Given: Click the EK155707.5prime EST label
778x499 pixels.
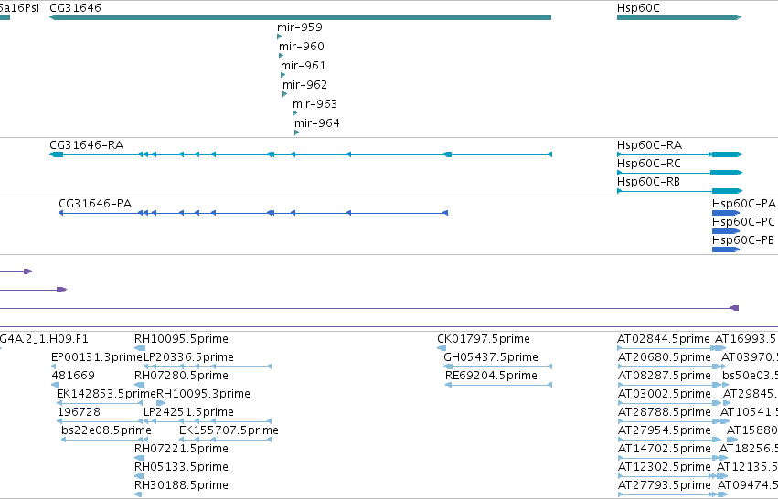Looking at the screenshot, I should click(229, 430).
